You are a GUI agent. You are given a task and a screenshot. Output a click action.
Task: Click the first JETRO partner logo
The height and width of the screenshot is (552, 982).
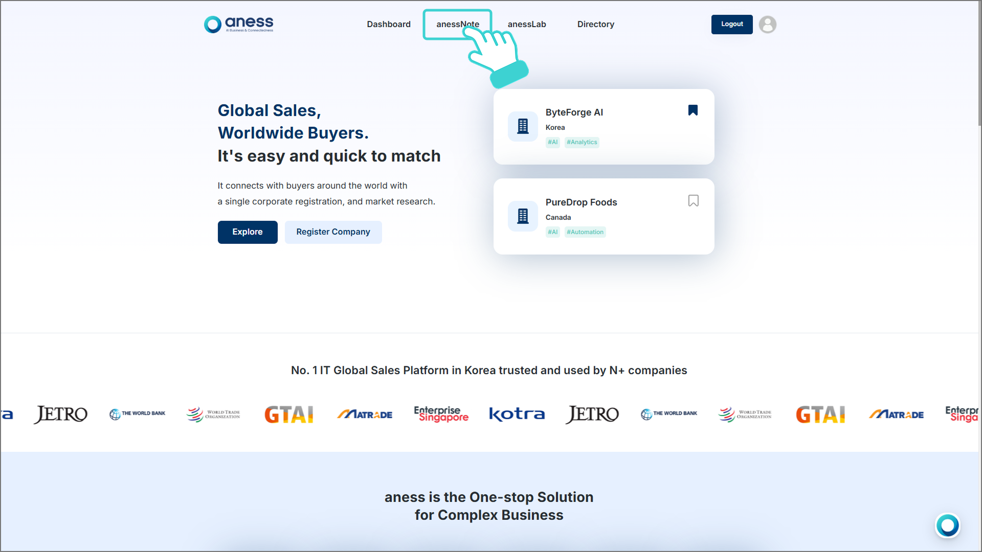61,414
